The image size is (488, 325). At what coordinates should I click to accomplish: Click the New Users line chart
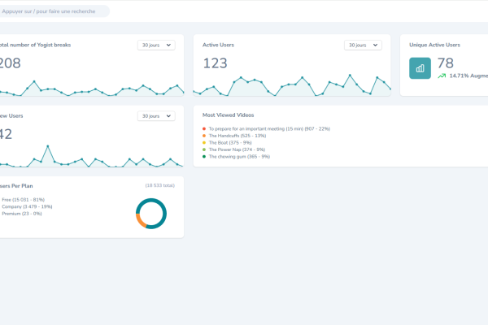[x=92, y=156]
